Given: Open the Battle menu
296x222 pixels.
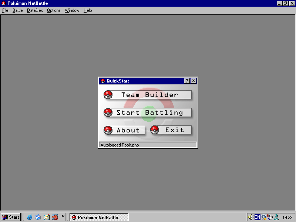Looking at the screenshot, I should click(x=17, y=10).
